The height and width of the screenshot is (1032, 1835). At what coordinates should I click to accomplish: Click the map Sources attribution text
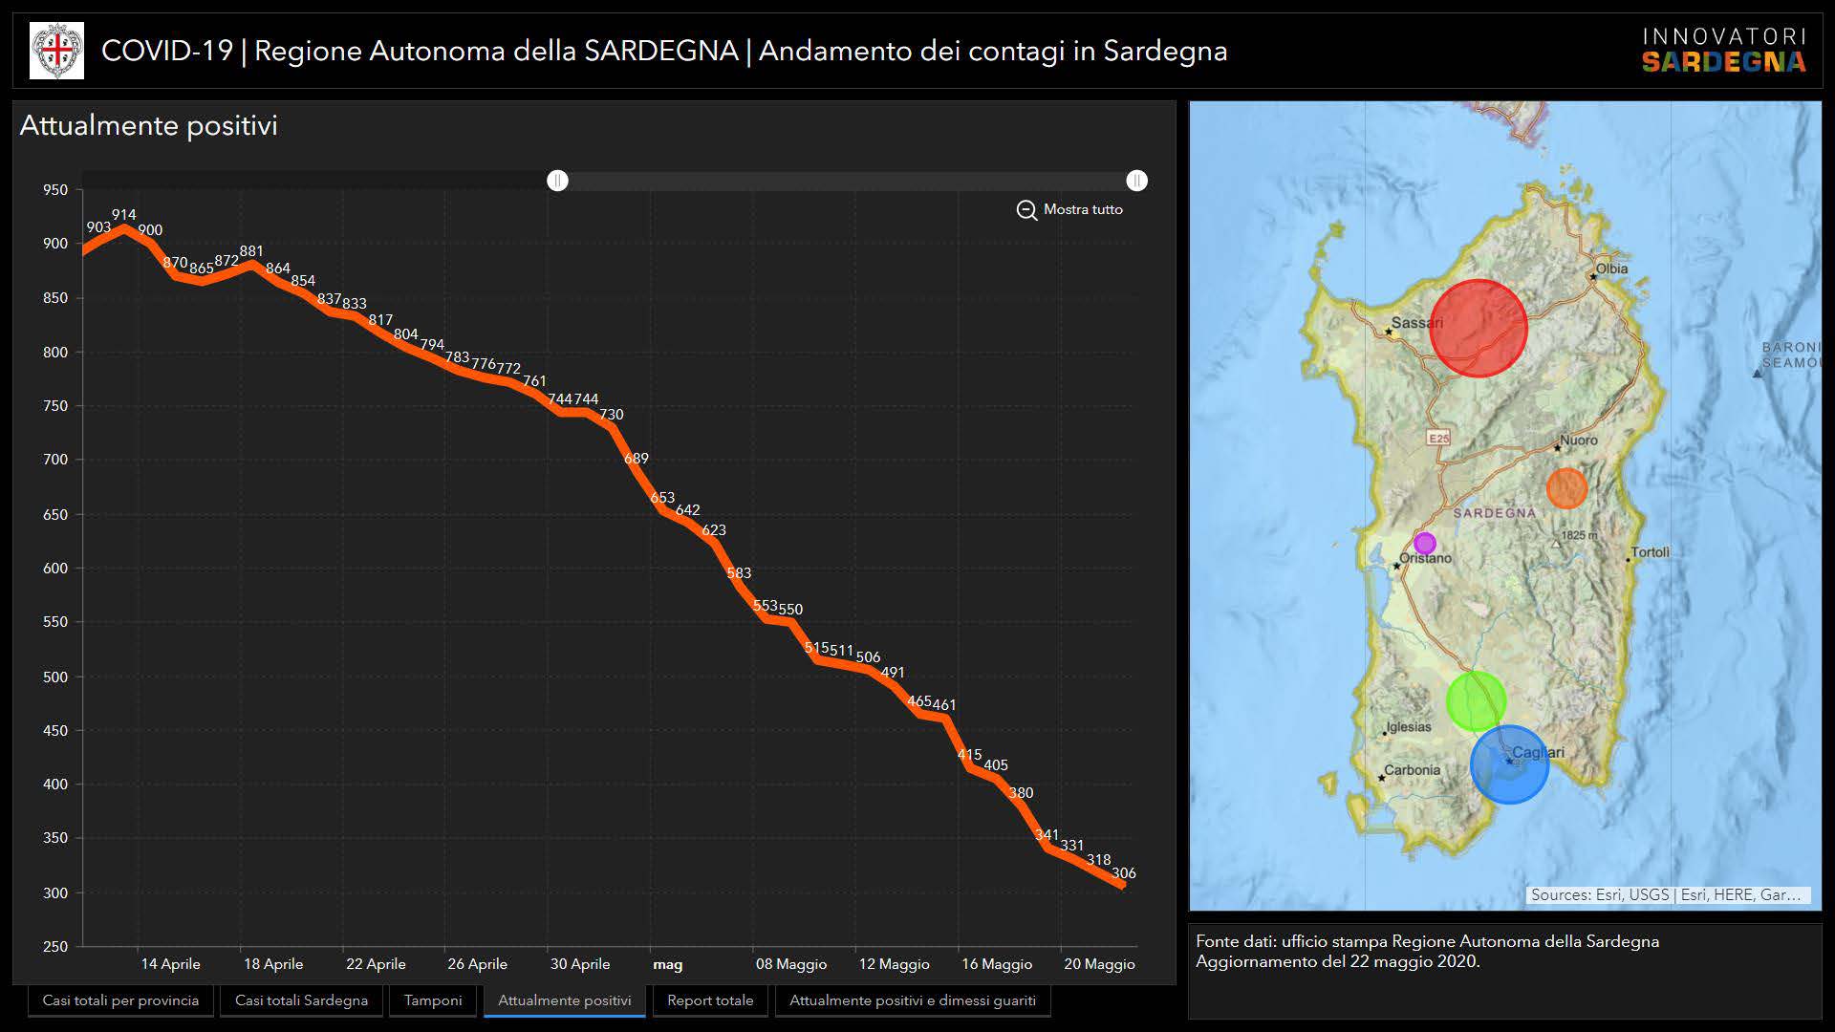pos(1665,895)
